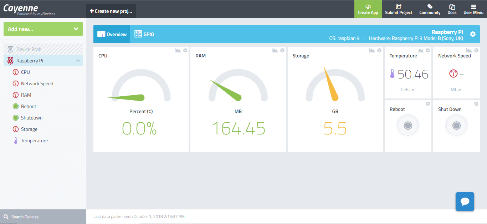The image size is (487, 224).
Task: Open the Docs page
Action: [452, 9]
